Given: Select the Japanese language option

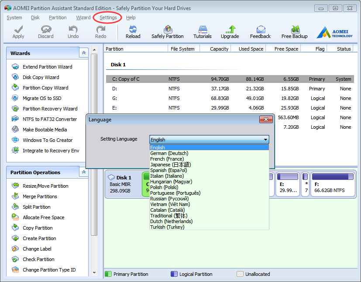Looking at the screenshot, I should click(209, 165).
